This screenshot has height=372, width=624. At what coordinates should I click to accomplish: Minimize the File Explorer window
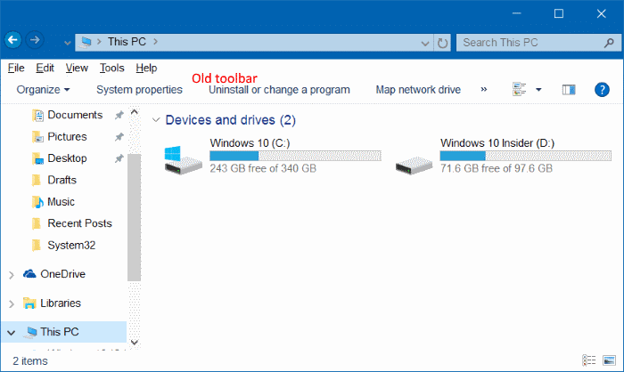(x=516, y=13)
